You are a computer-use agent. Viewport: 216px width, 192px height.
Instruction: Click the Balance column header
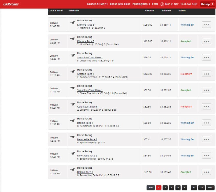tap(166, 11)
